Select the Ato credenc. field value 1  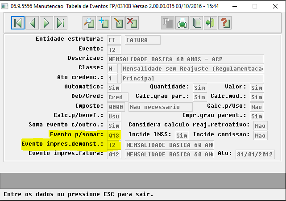click(112, 79)
